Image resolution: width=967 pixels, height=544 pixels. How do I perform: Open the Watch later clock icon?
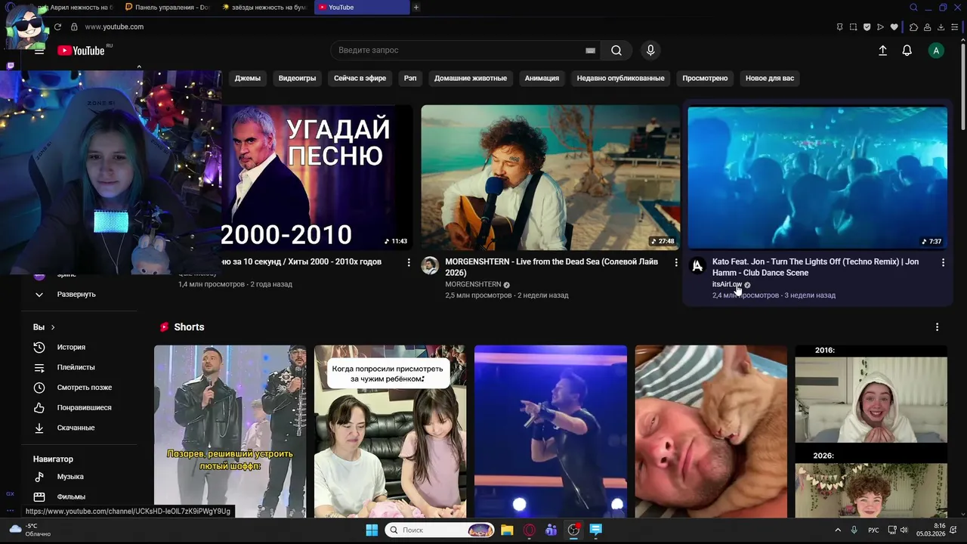[39, 388]
